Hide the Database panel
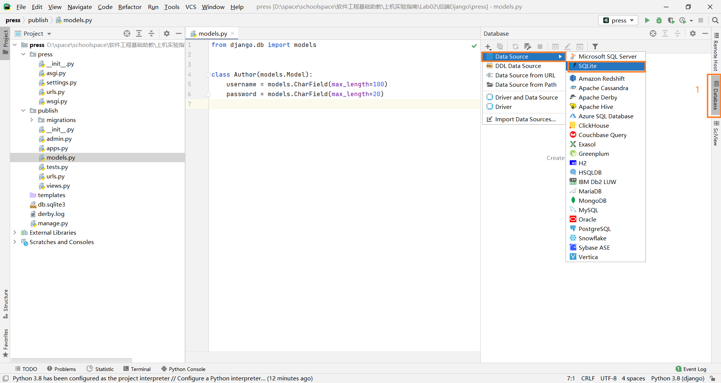Screen dimensions: 721x383 pos(705,33)
